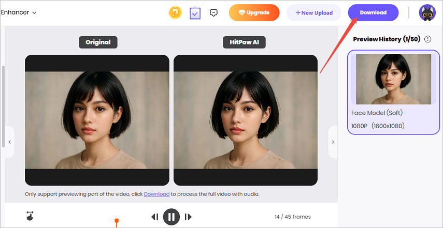Click the Original label
The image size is (443, 228).
98,42
